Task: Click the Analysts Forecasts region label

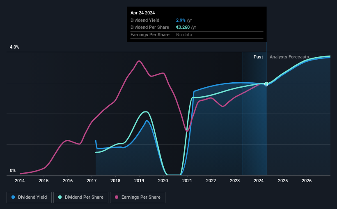Action: pos(289,57)
